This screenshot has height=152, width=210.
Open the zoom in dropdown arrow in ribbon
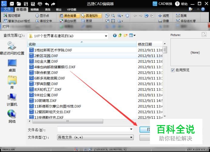(x=122, y=16)
